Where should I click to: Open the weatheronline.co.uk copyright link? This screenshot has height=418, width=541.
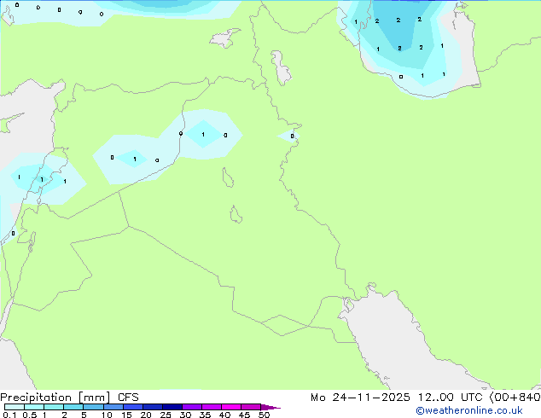pyautogui.click(x=468, y=410)
